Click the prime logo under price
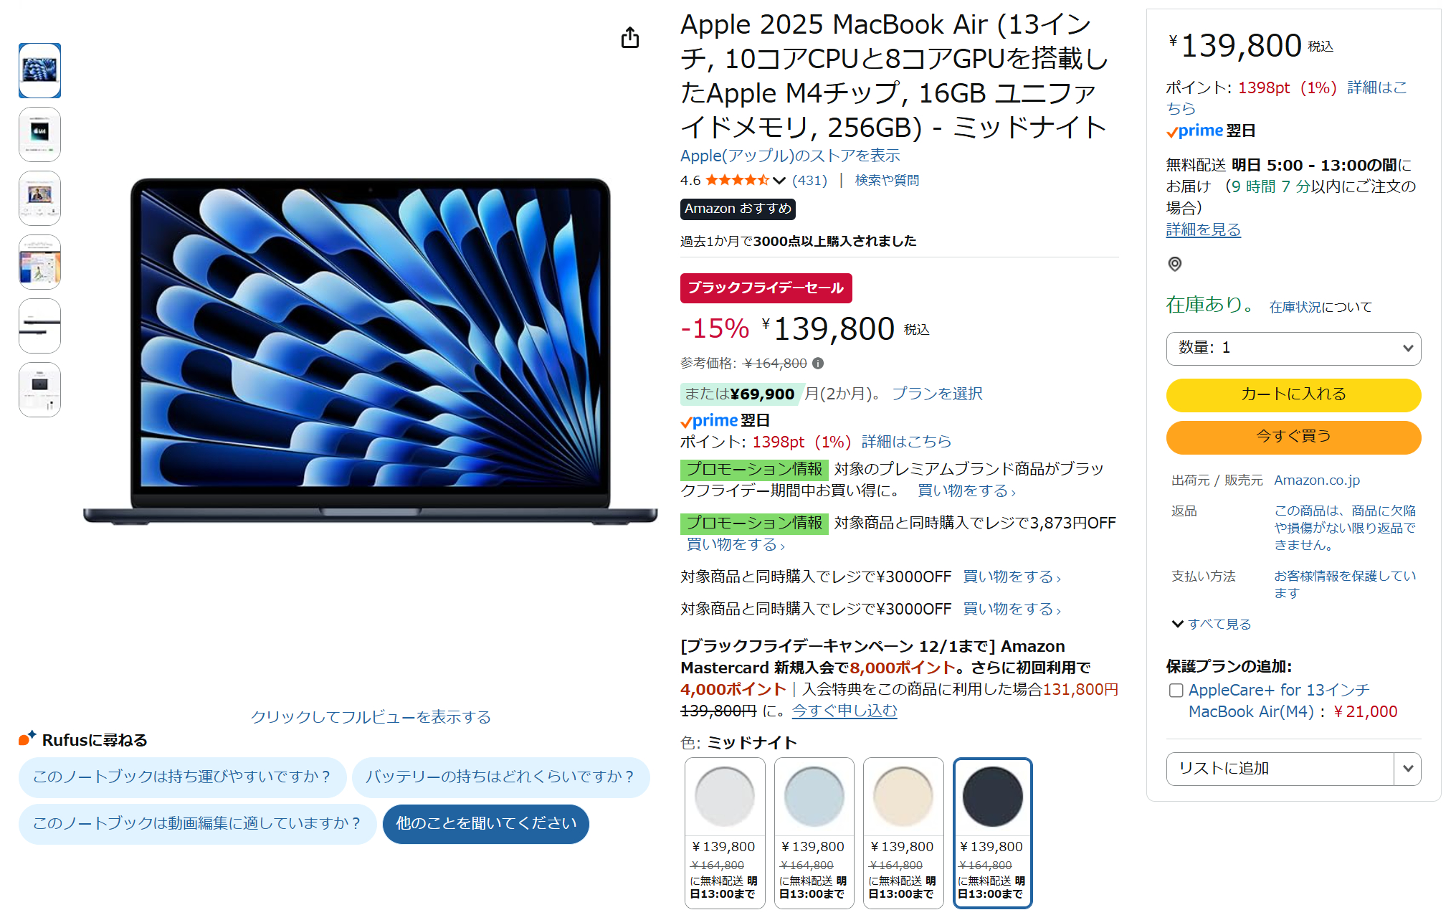Screen dimensions: 1456x915 [x=709, y=420]
